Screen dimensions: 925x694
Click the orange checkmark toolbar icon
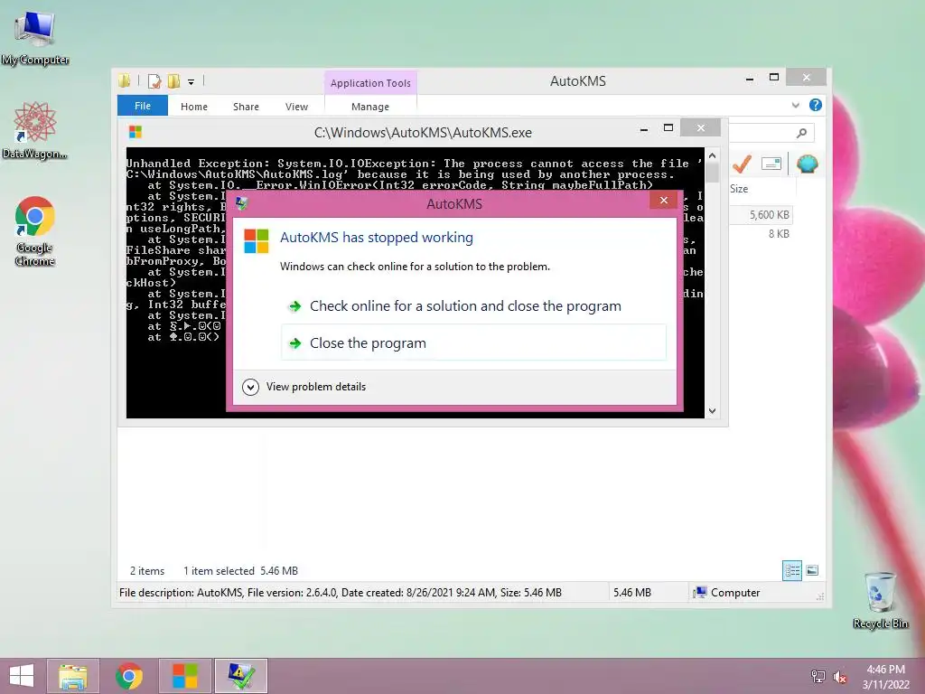click(x=742, y=164)
